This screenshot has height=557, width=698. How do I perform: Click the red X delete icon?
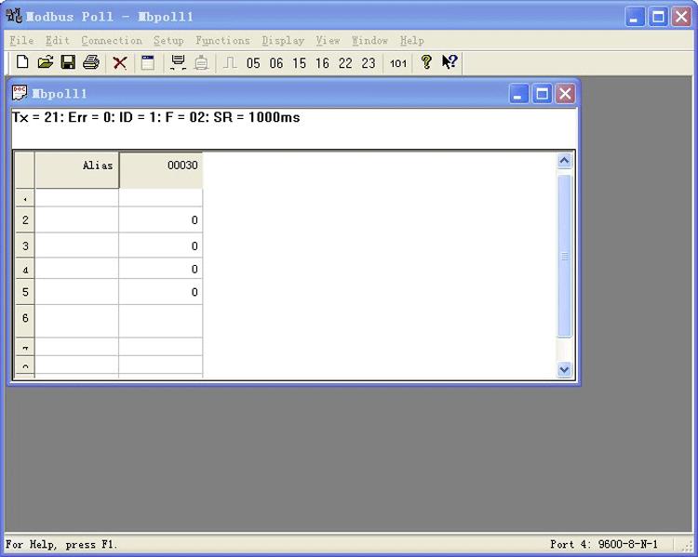[x=120, y=62]
